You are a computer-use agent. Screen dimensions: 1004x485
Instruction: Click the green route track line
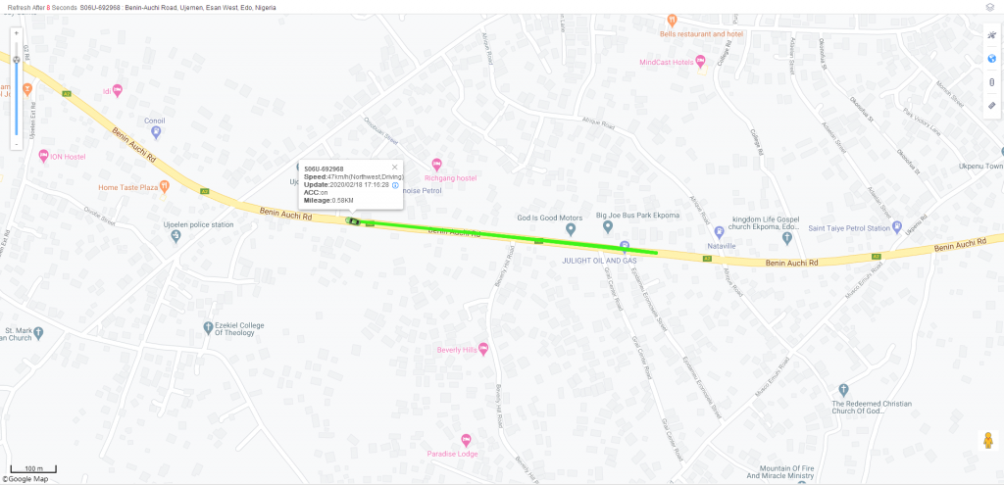(x=506, y=236)
